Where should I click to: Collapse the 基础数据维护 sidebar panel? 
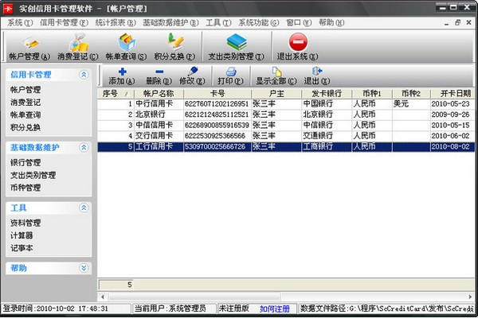tap(83, 148)
